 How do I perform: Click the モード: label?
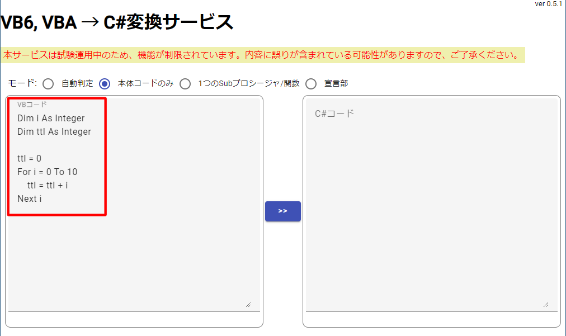click(22, 83)
